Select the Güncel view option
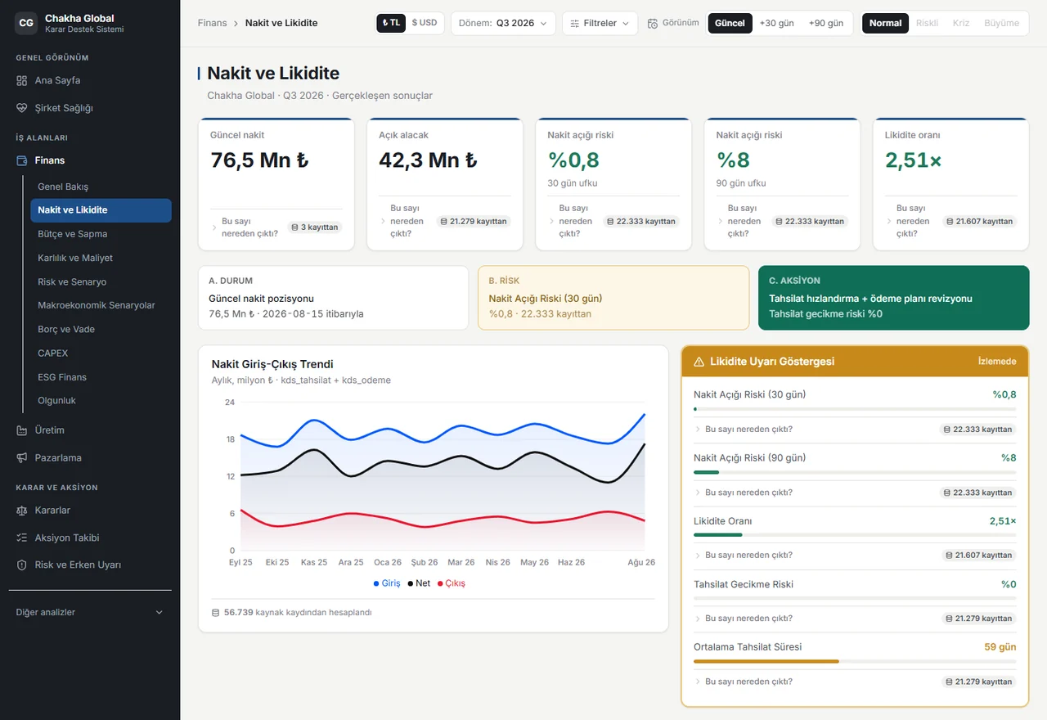Screen dimensions: 1047x720 [x=730, y=23]
